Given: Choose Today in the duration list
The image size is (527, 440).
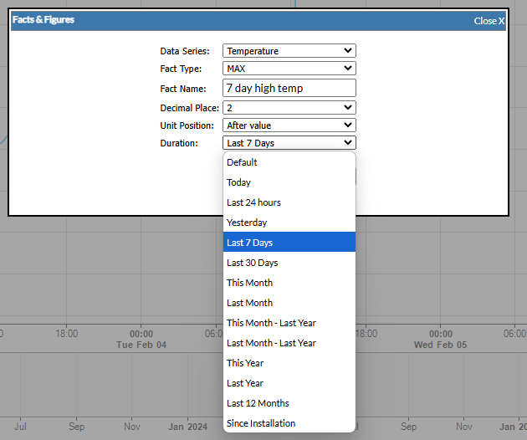Looking at the screenshot, I should coord(289,182).
